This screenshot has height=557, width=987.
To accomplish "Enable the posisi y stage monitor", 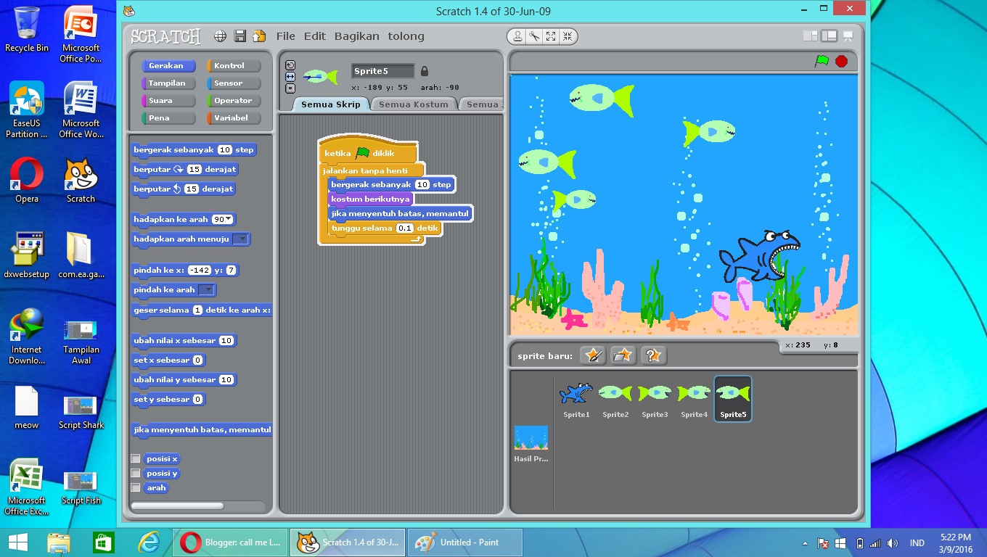I will click(x=136, y=473).
